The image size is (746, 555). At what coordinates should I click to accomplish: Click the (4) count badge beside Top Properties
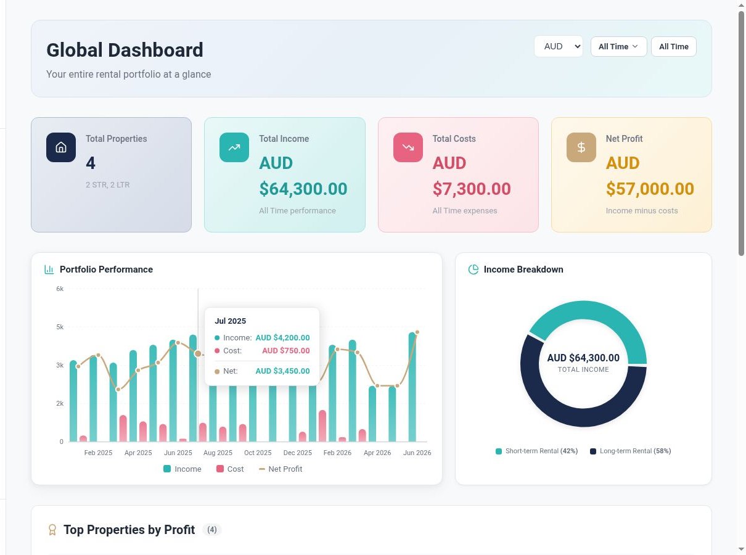tap(212, 530)
